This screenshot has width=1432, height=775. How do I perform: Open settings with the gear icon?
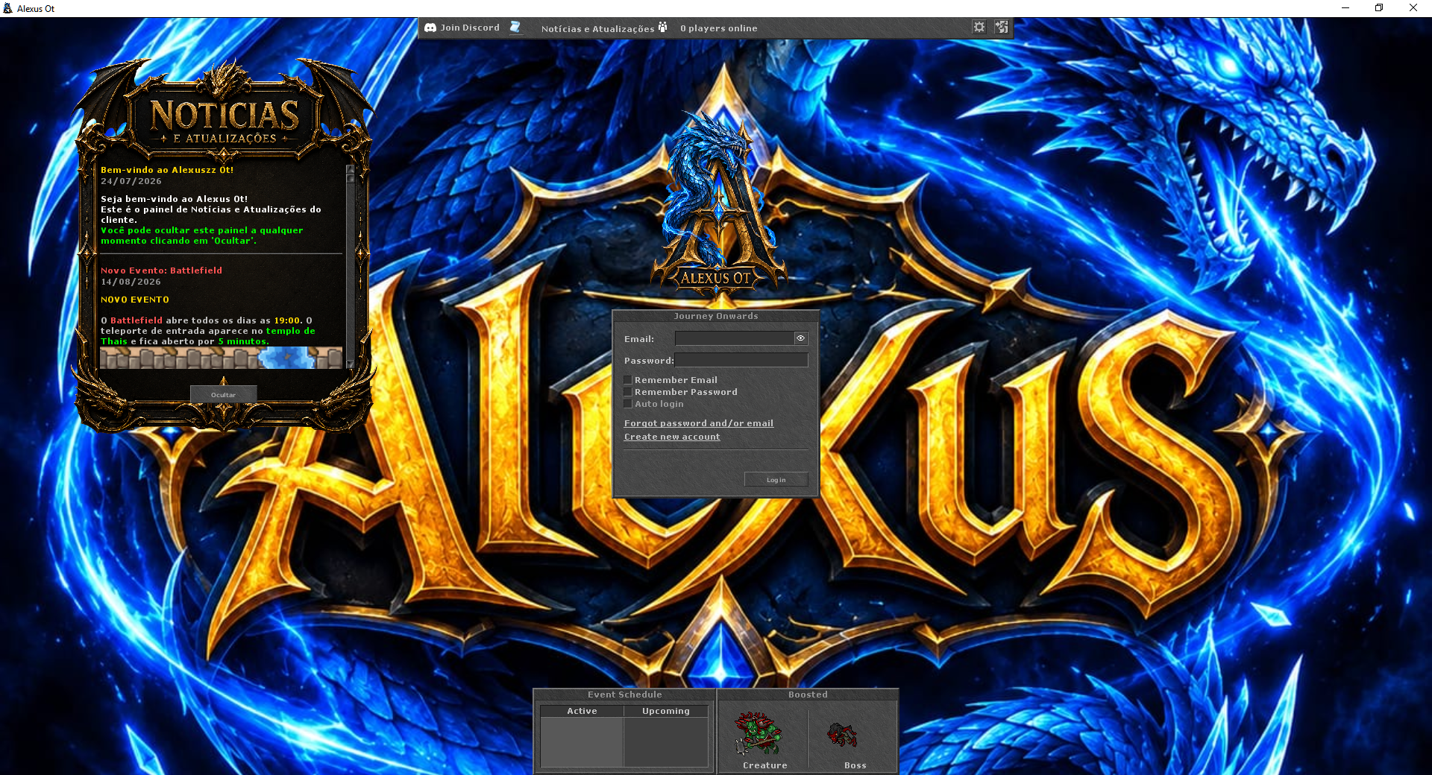click(x=979, y=28)
